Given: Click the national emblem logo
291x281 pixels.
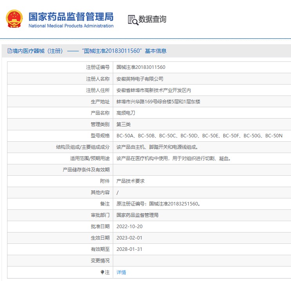Looking at the screenshot, I should pyautogui.click(x=14, y=19).
